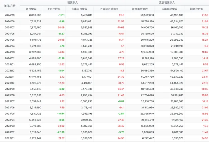Viewport: 209px width, 142px height.
Task: Click the period comparison value 21.58
Action: pyautogui.click(x=205, y=15)
